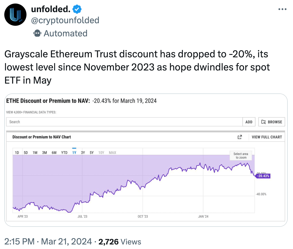
Task: Click the -20.43% data point marker
Action: coord(263,176)
